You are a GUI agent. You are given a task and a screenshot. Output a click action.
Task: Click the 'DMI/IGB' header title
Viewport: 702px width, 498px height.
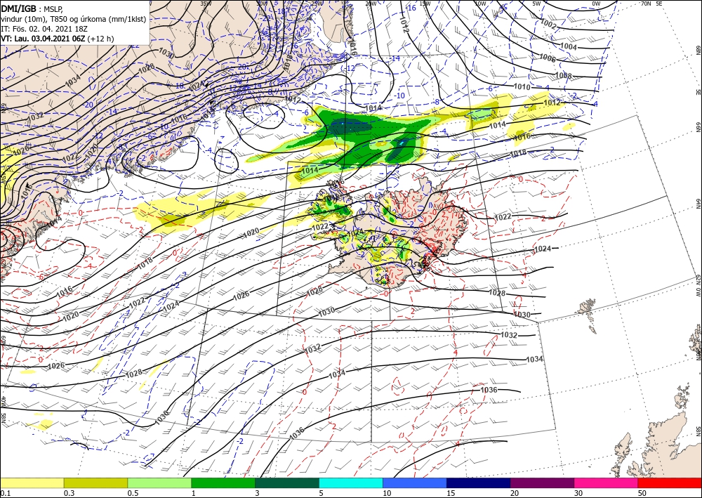coord(19,8)
